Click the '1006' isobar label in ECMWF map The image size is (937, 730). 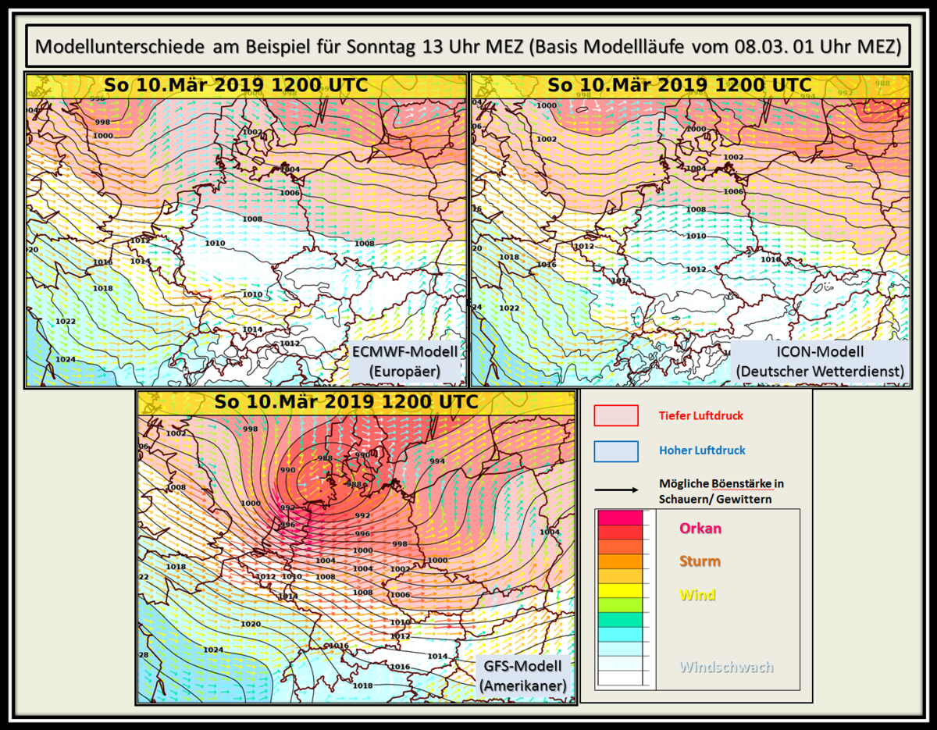point(290,192)
